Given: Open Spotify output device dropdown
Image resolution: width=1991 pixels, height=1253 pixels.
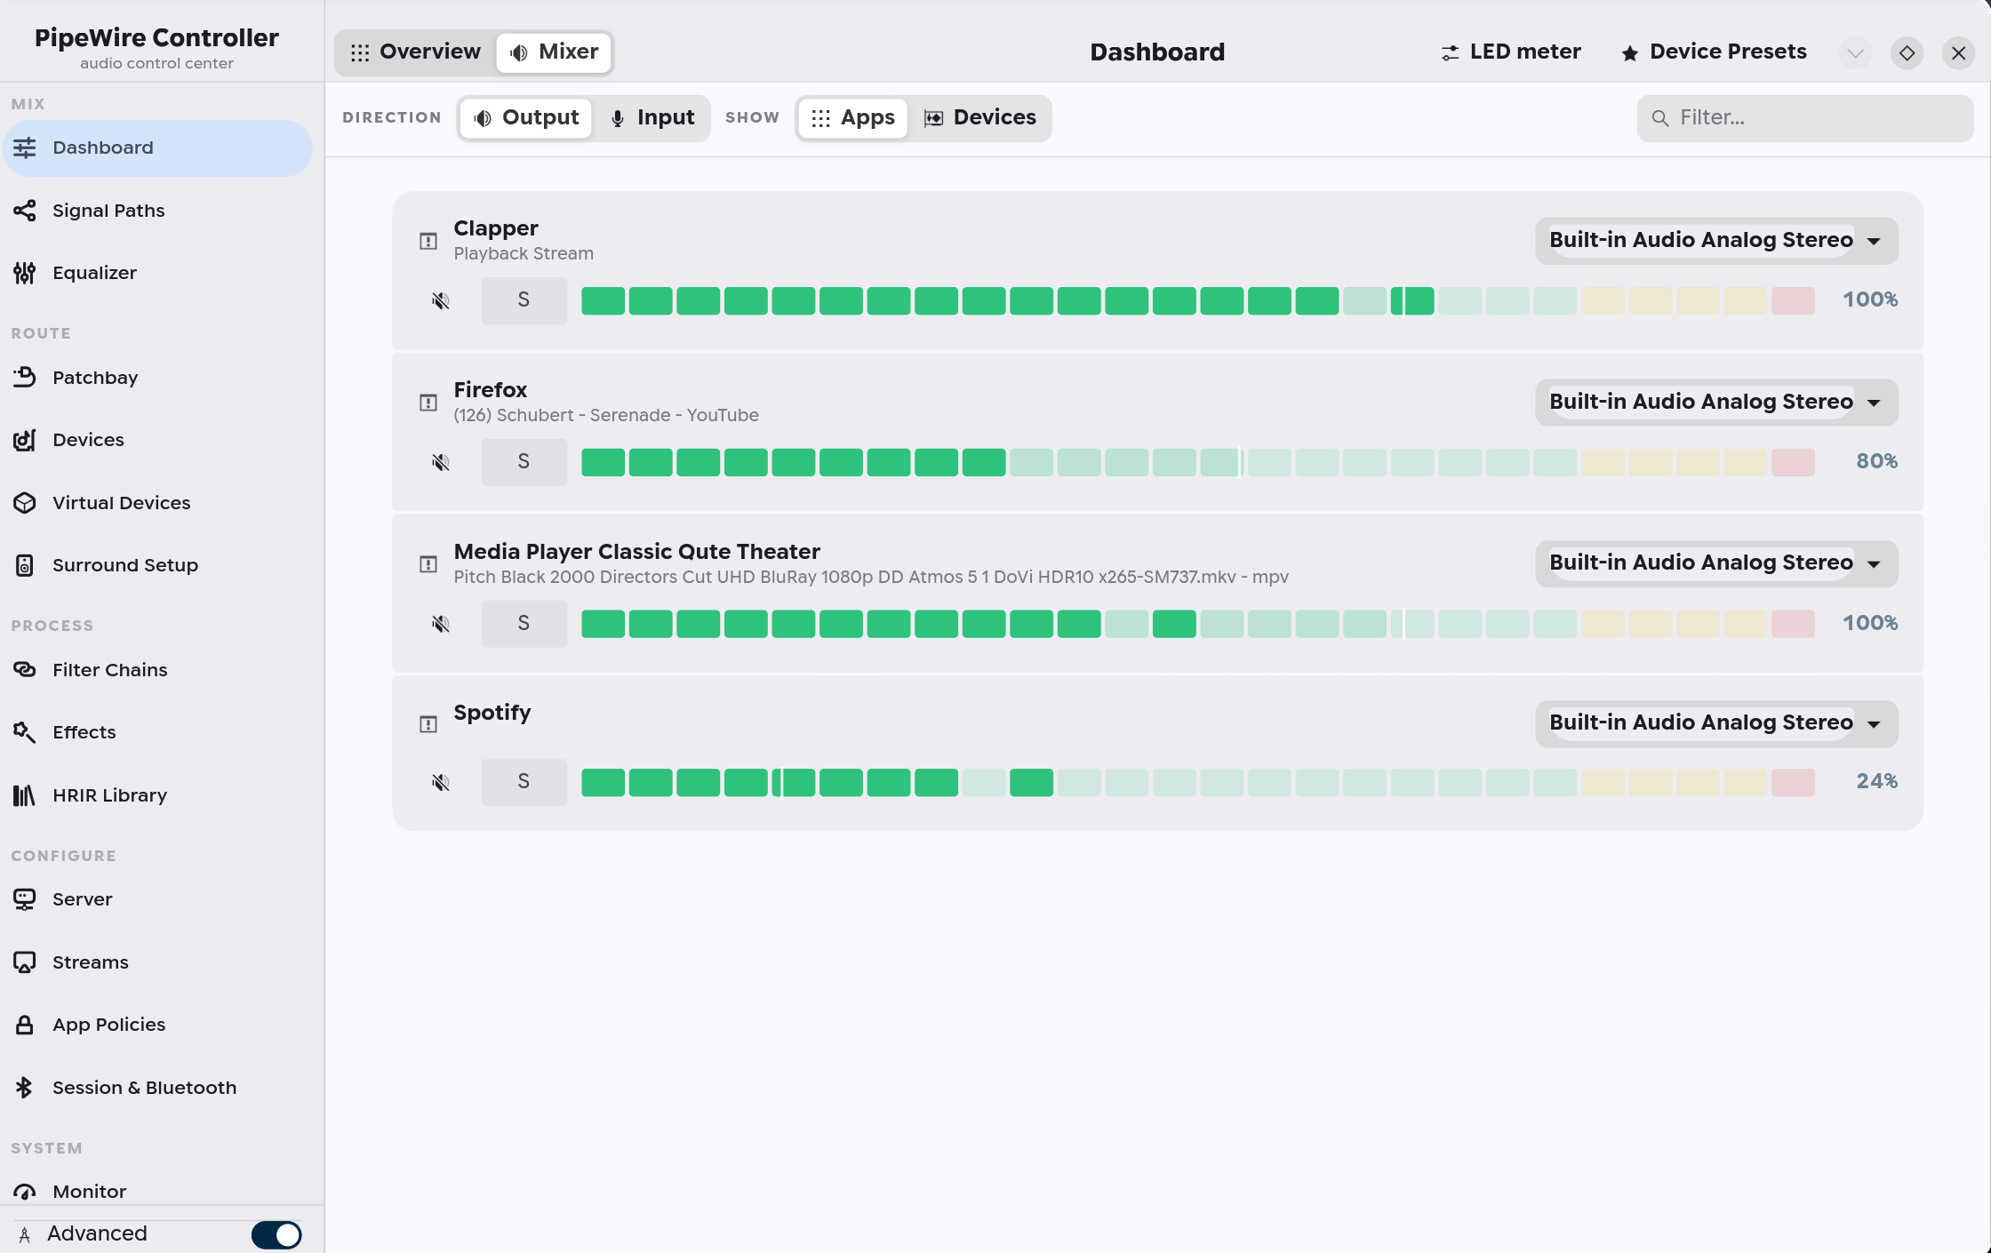Looking at the screenshot, I should coord(1716,723).
